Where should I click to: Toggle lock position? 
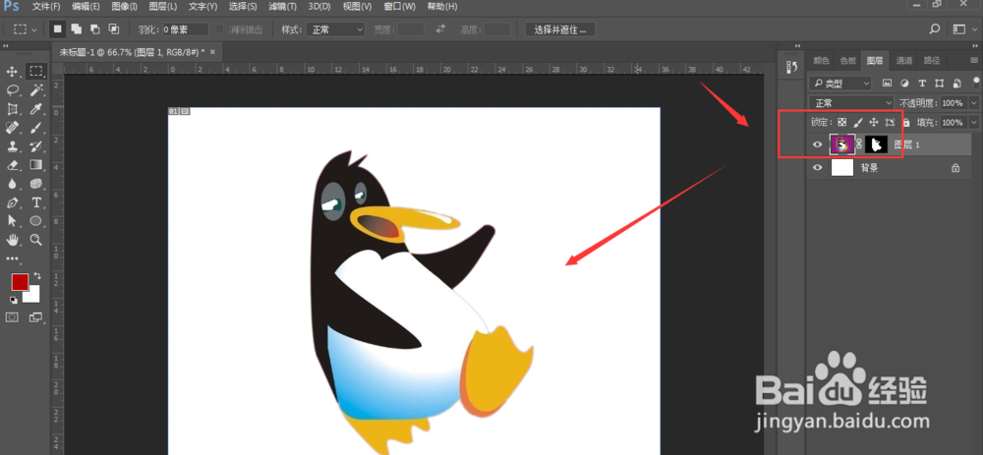pos(874,122)
